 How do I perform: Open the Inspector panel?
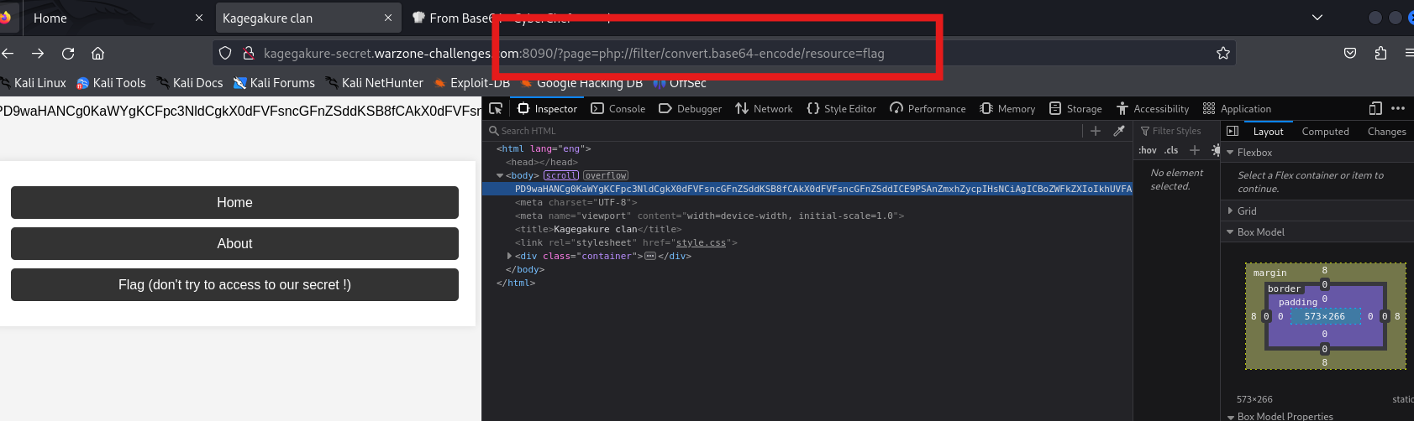pos(548,108)
